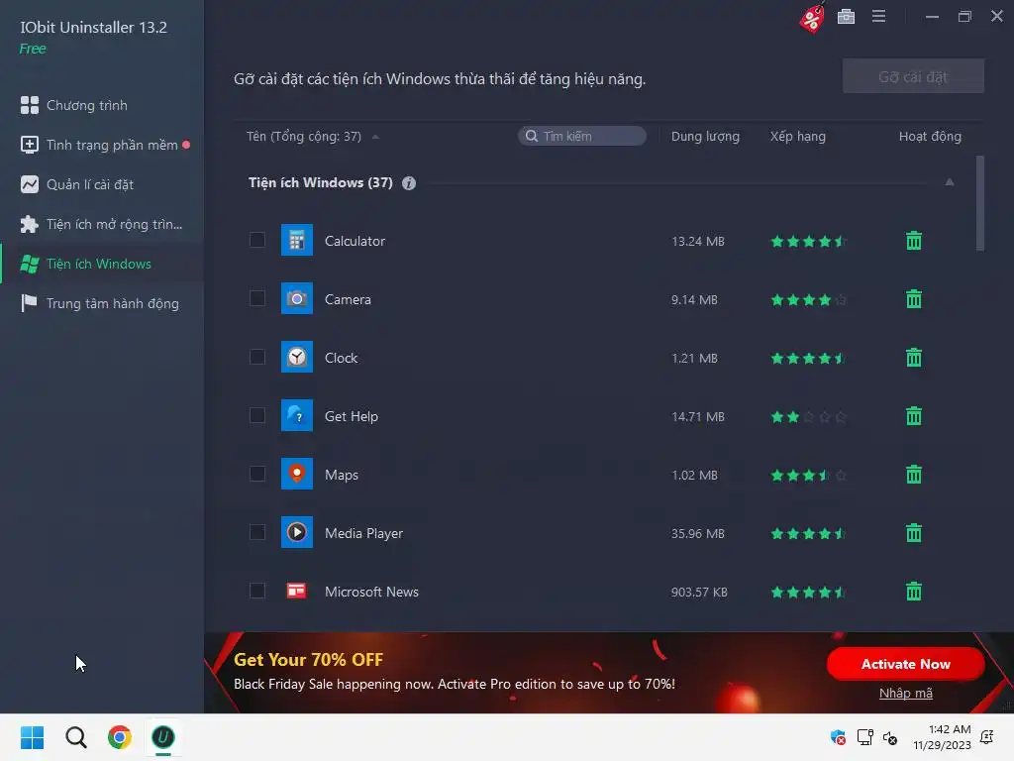Click the Maps app icon
This screenshot has width=1014, height=761.
tap(297, 474)
